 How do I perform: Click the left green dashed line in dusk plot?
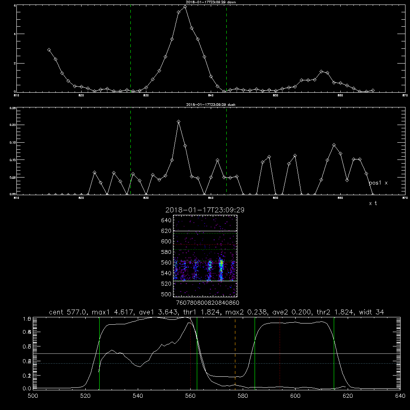click(x=130, y=151)
